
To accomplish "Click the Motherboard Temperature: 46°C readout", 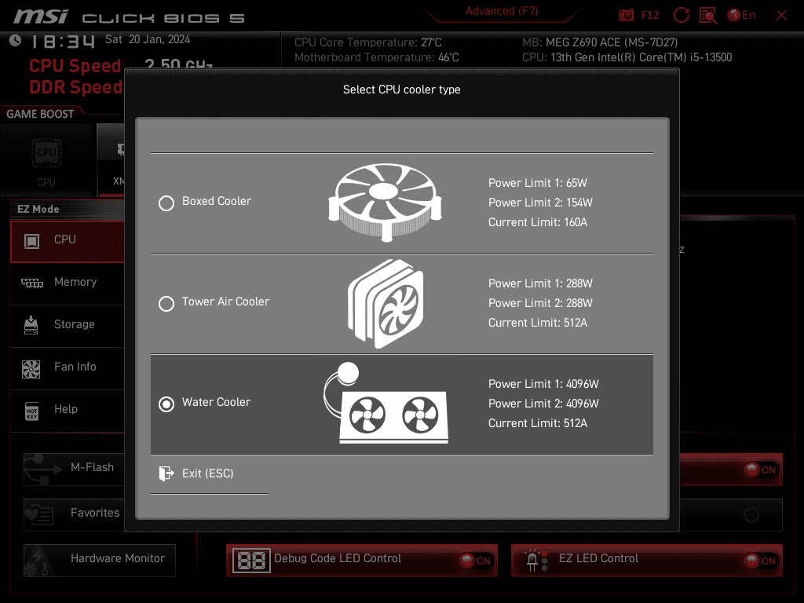I will (x=376, y=57).
